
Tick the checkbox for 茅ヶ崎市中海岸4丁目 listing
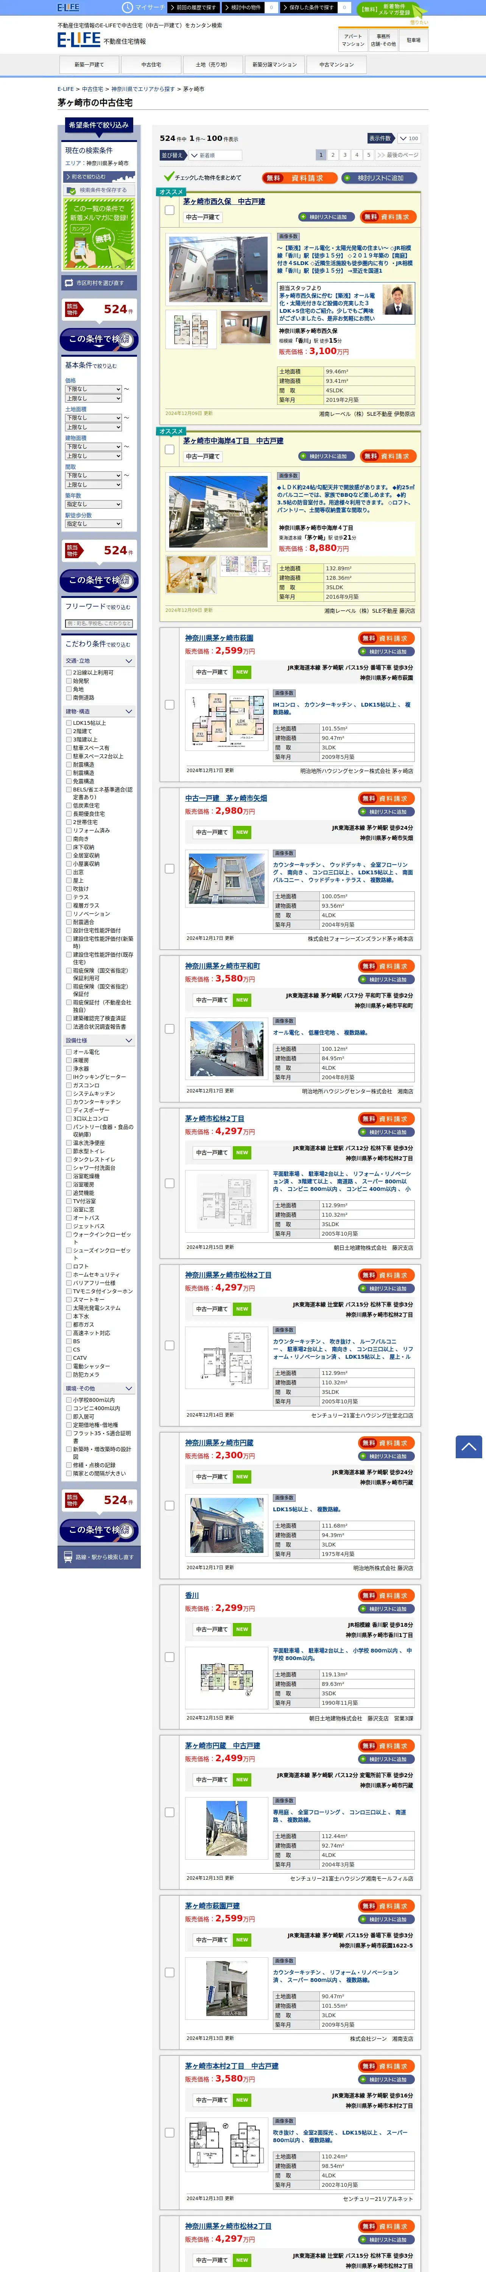[x=169, y=449]
